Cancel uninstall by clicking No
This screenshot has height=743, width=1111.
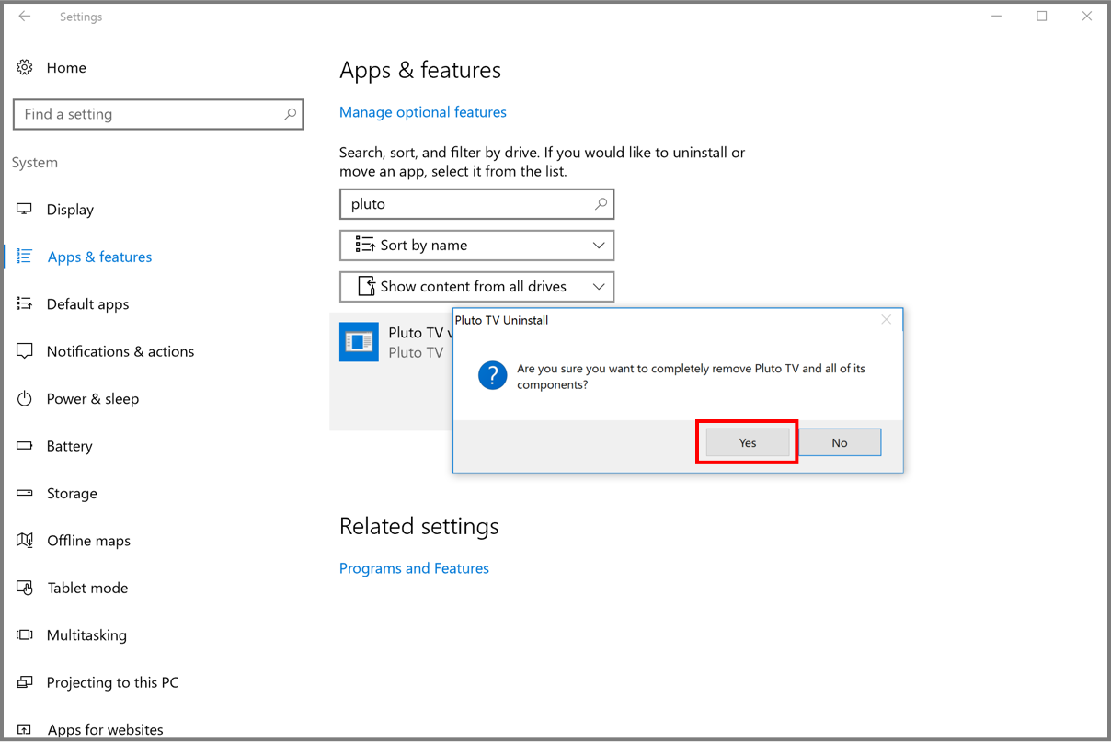[x=840, y=442]
